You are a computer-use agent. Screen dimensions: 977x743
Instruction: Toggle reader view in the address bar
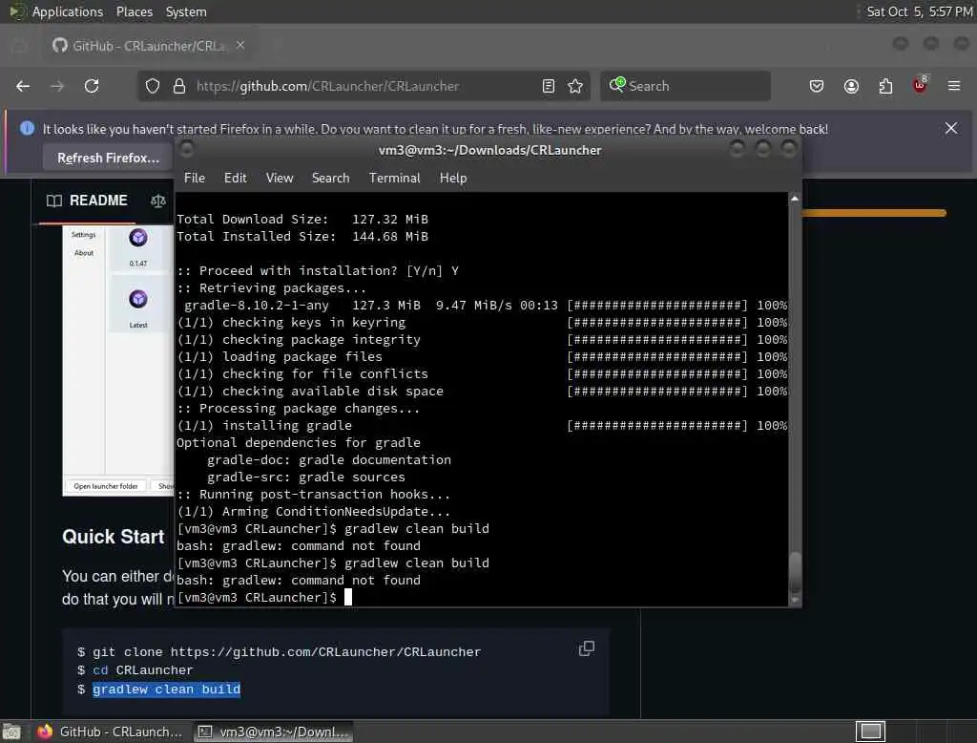point(549,86)
